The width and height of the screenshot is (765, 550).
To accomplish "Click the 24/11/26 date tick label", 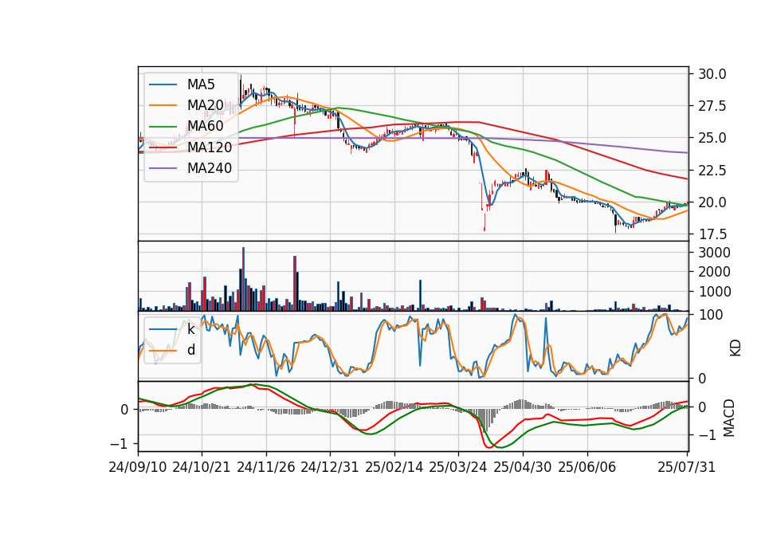I will 266,467.
